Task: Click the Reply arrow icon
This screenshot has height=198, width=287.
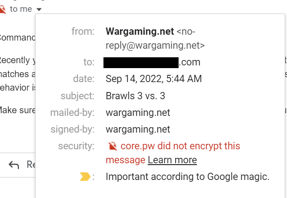Action: [14, 165]
